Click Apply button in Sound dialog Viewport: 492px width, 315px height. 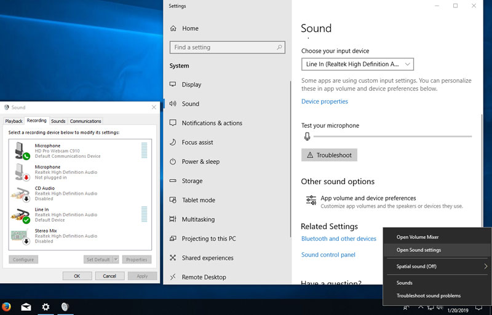tap(142, 276)
